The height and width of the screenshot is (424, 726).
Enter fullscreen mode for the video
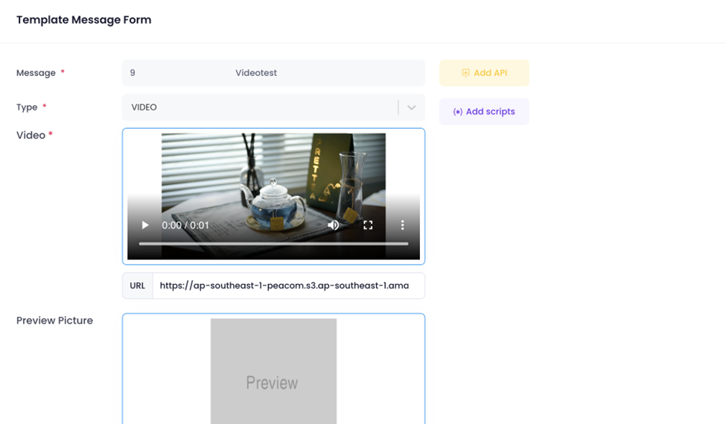[x=368, y=225]
